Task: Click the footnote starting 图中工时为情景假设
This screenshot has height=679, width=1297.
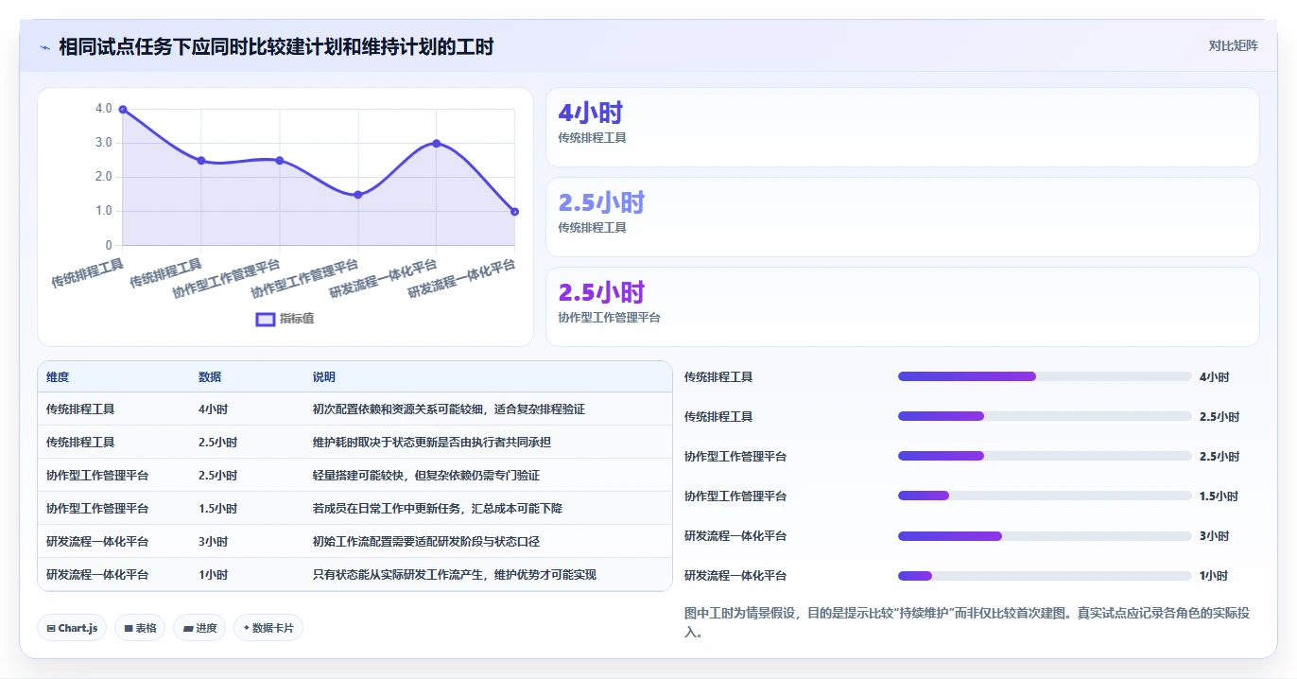Action: [967, 623]
